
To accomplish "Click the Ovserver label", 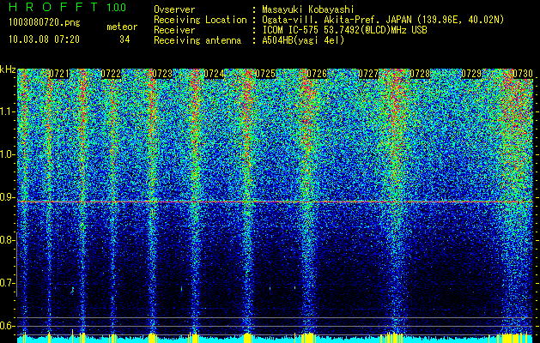I will (x=174, y=9).
